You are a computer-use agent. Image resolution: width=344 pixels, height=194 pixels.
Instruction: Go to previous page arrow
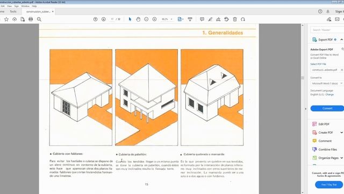click(x=96, y=19)
